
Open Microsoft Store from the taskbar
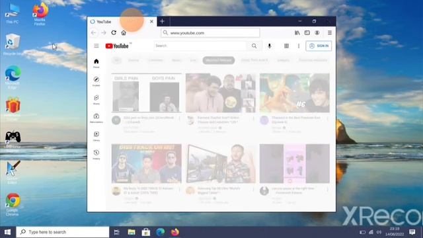click(146, 232)
